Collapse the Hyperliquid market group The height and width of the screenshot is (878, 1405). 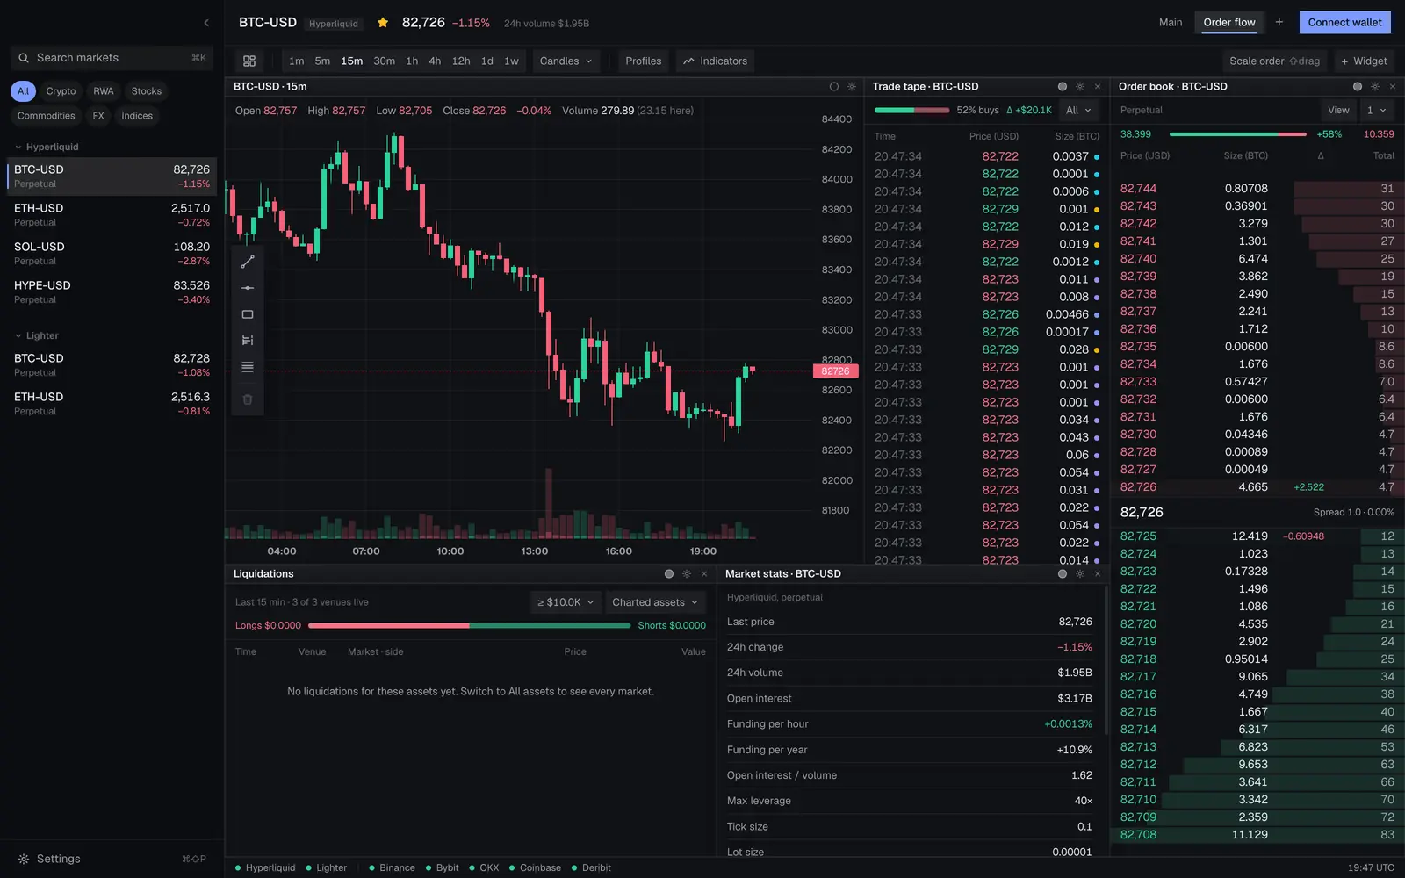click(47, 148)
